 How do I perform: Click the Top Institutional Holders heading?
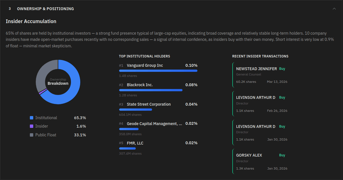click(x=144, y=56)
